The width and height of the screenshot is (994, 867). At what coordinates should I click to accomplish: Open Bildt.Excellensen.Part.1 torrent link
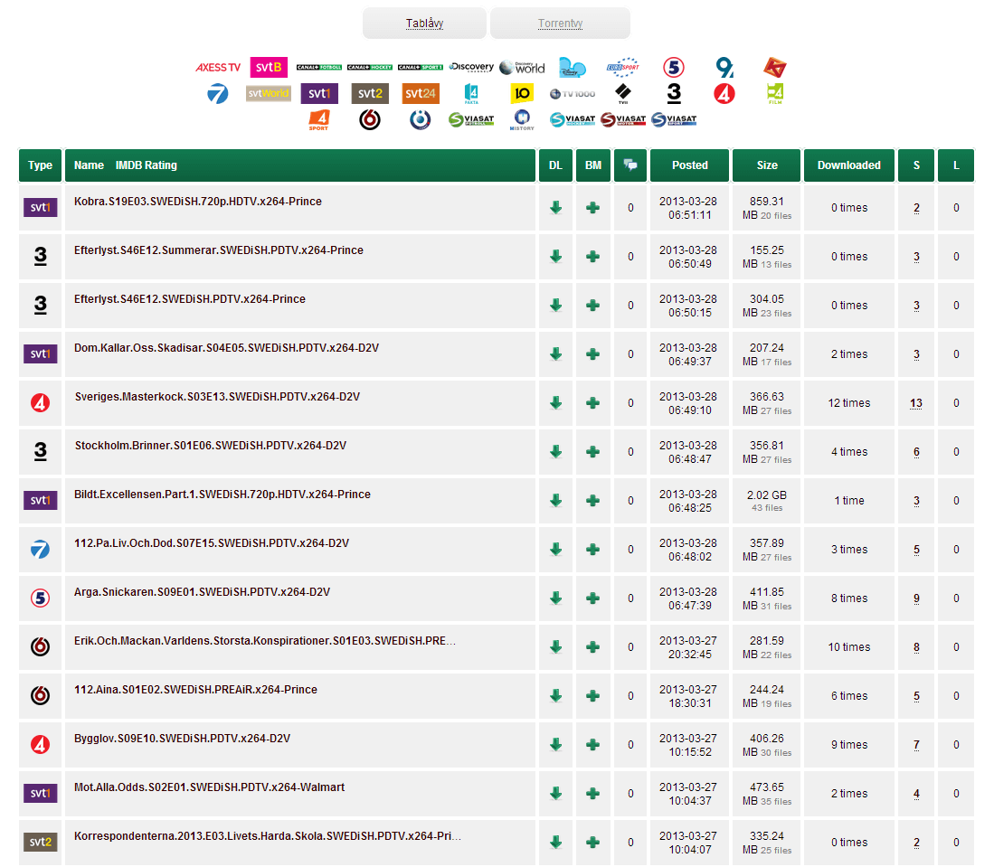(222, 495)
